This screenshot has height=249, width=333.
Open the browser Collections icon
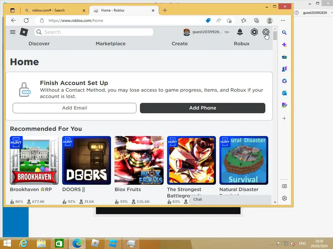click(257, 20)
